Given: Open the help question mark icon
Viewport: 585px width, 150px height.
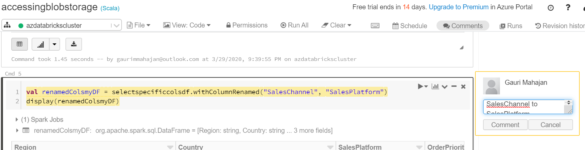Looking at the screenshot, I should [568, 7].
